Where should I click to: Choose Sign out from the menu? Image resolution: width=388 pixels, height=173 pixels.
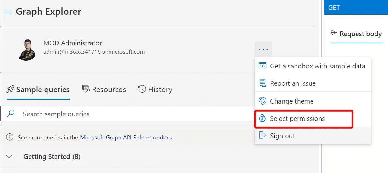pyautogui.click(x=313, y=136)
